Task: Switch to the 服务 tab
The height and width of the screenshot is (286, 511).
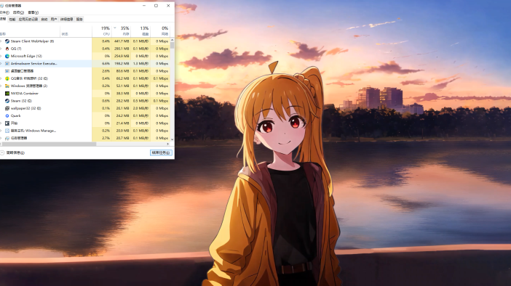Action: (x=79, y=20)
